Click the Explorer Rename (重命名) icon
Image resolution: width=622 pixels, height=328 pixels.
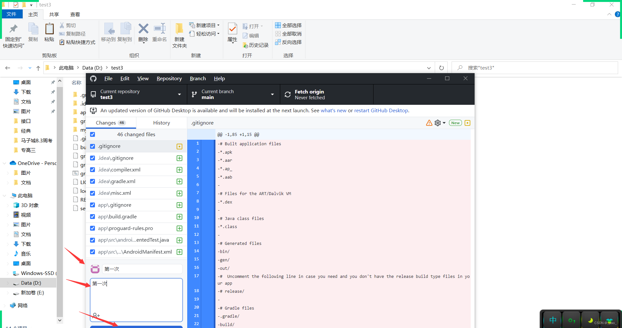[160, 29]
